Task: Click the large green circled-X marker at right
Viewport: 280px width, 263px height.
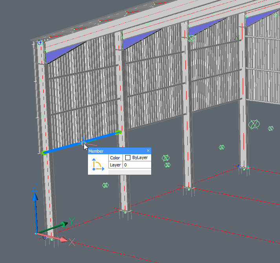Action: point(254,124)
